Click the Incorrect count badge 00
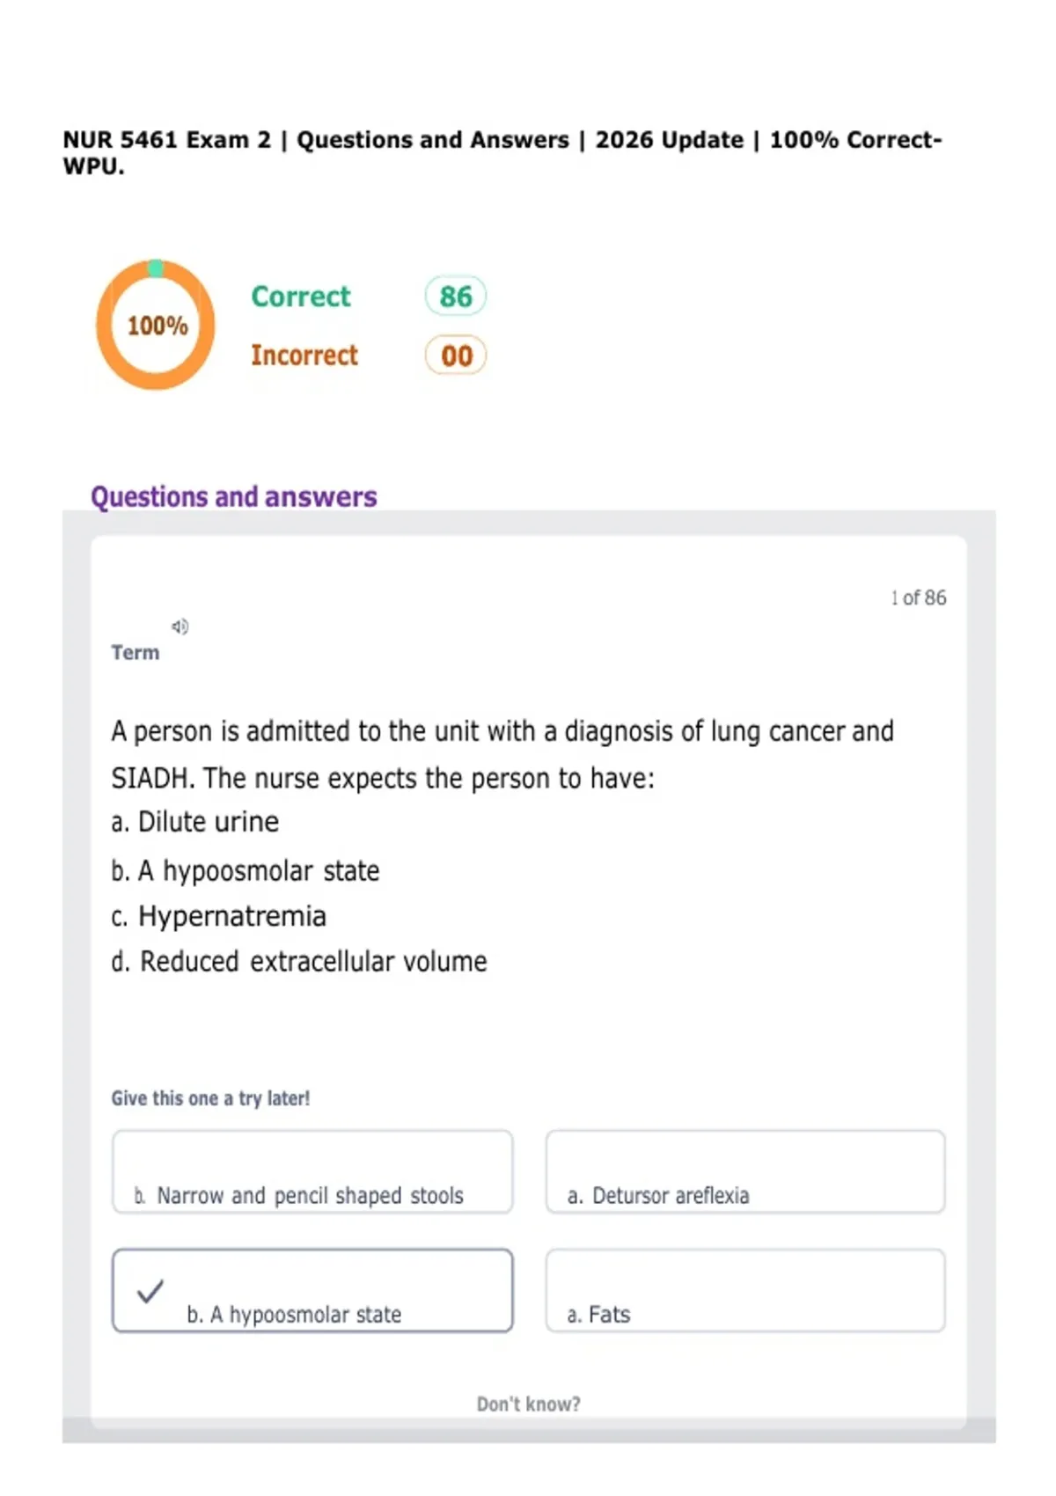This screenshot has height=1496, width=1056. [456, 356]
